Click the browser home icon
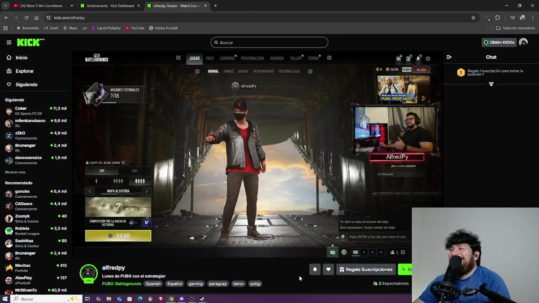The image size is (539, 303). point(36,18)
